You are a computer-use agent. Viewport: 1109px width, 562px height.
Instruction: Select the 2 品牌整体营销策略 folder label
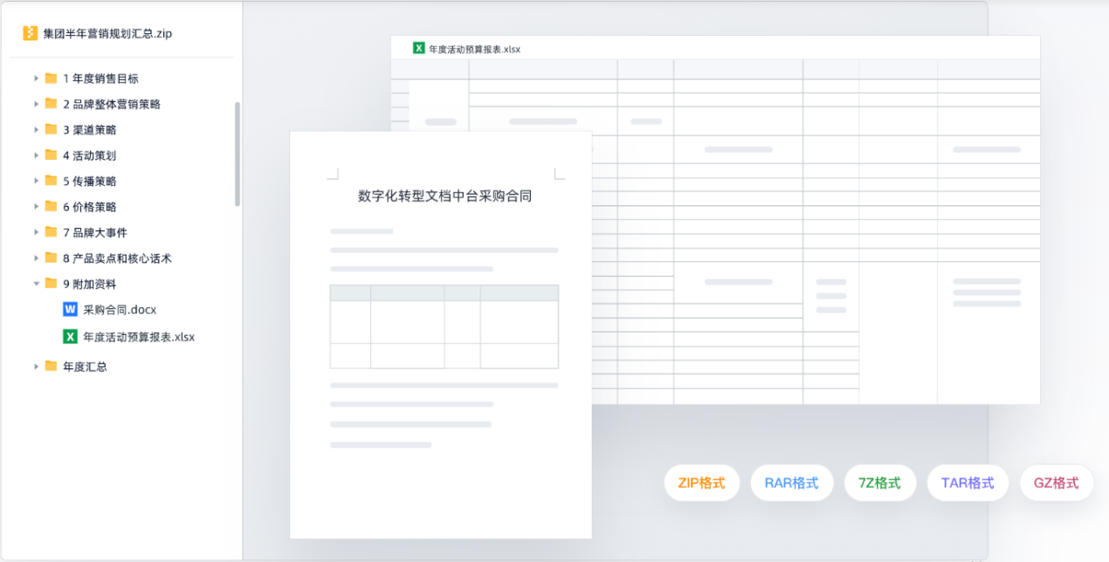(x=112, y=104)
